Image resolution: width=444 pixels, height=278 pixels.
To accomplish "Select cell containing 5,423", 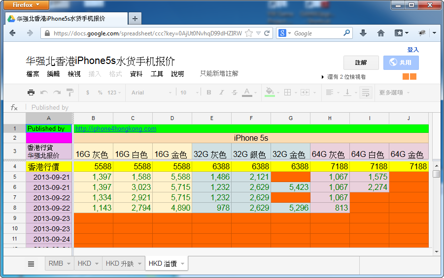I will [x=291, y=187].
